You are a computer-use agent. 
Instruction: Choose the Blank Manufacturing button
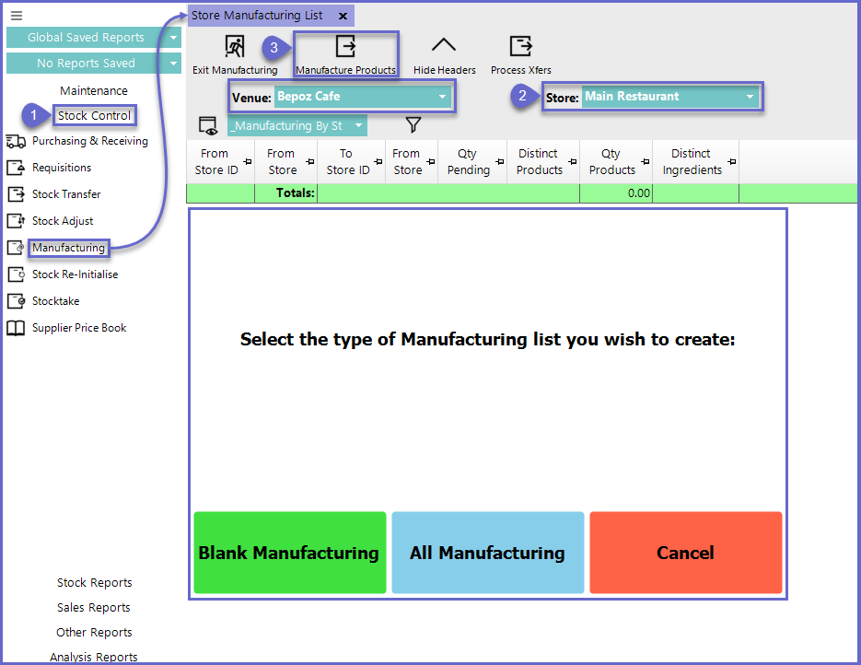289,553
